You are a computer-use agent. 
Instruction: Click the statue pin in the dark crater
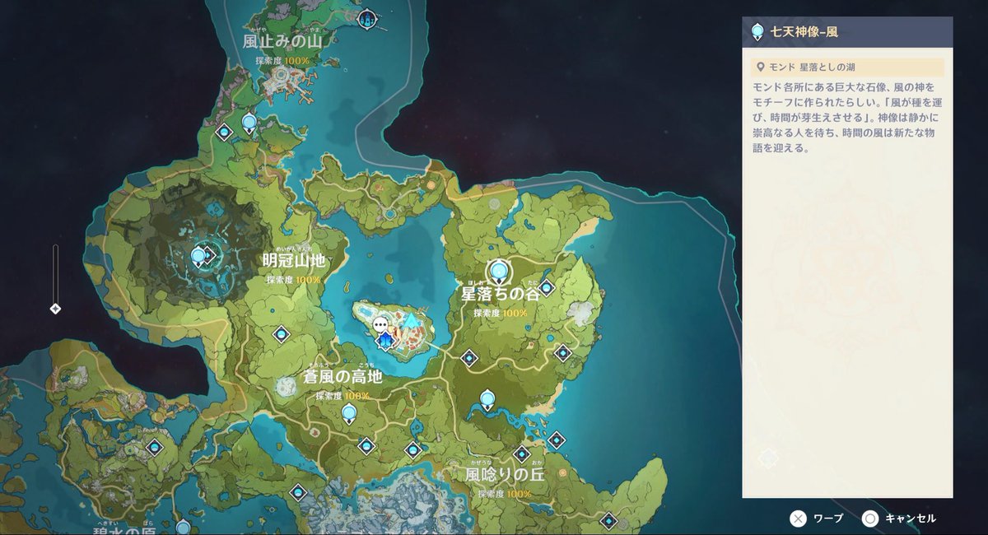pos(198,256)
